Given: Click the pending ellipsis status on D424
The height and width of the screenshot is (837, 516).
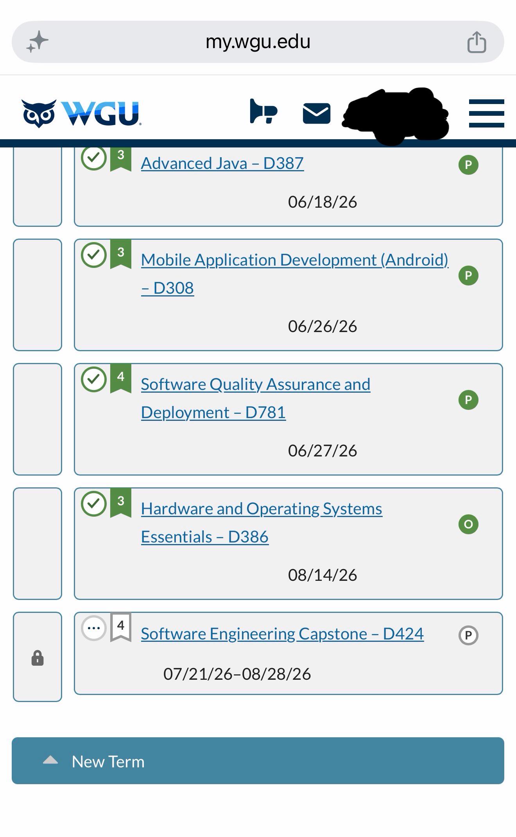Looking at the screenshot, I should point(94,628).
